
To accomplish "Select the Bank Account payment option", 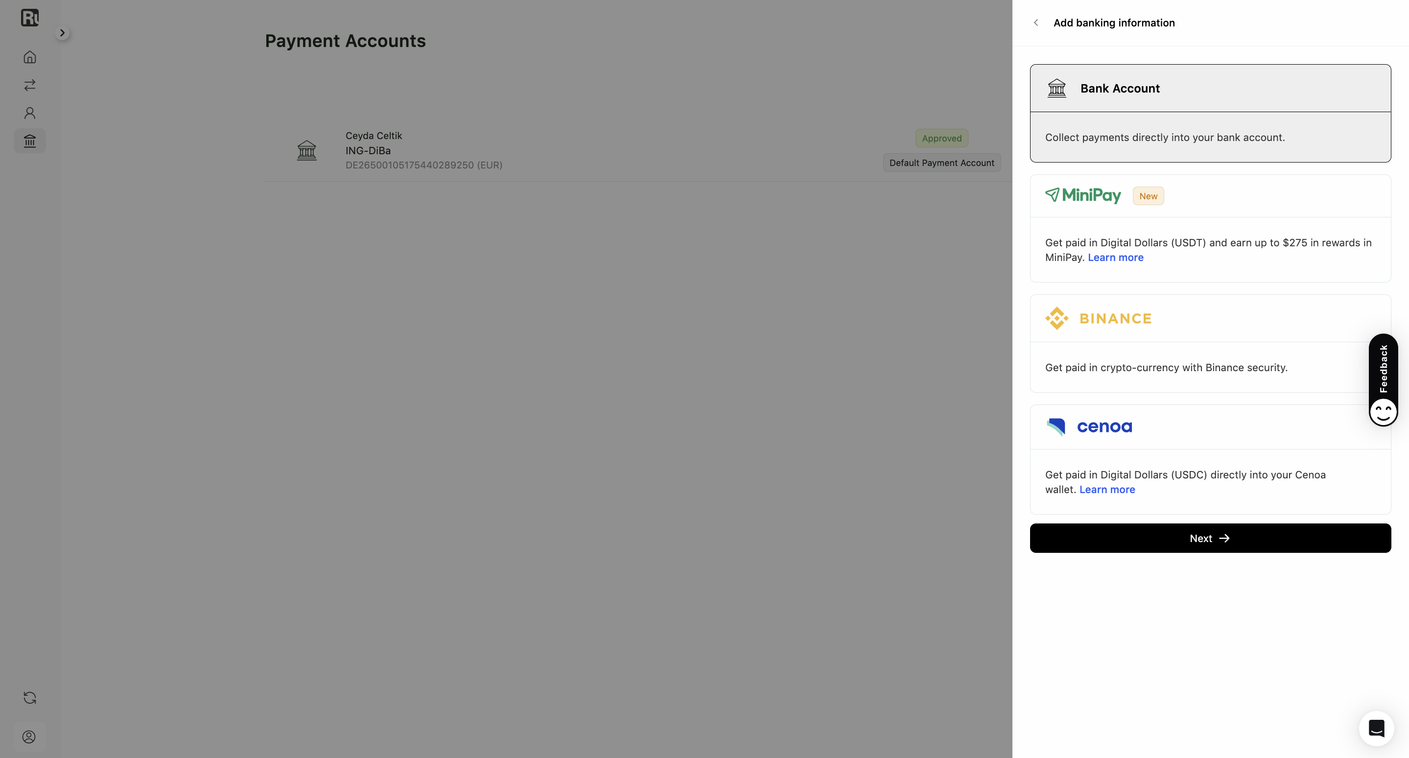I will 1210,113.
